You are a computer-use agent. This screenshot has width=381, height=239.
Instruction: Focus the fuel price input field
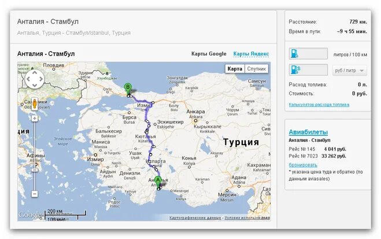[x=308, y=70]
